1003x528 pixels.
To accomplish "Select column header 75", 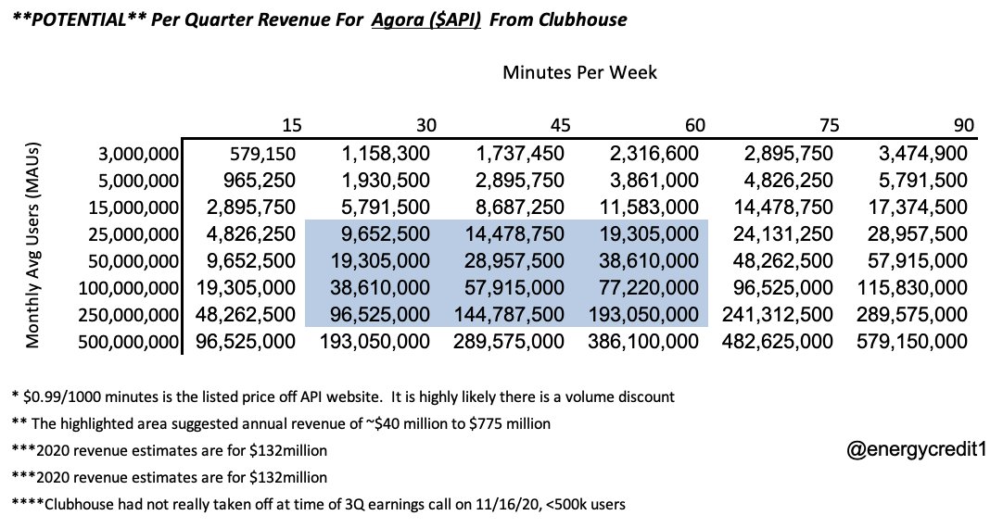I will click(829, 125).
